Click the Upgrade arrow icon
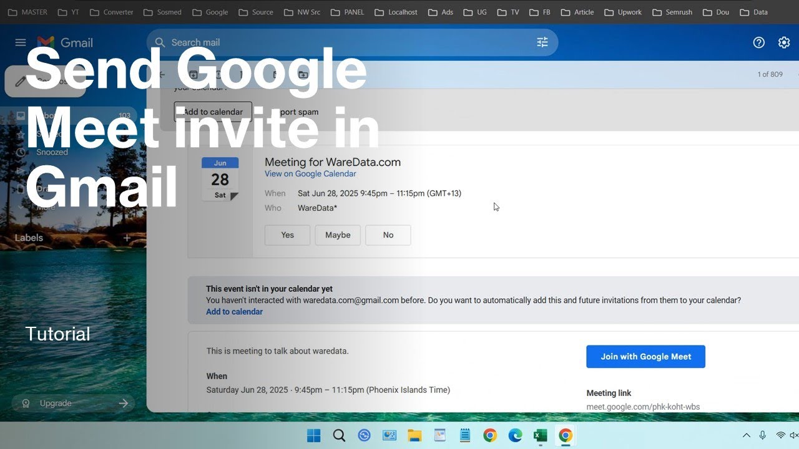 pos(123,403)
